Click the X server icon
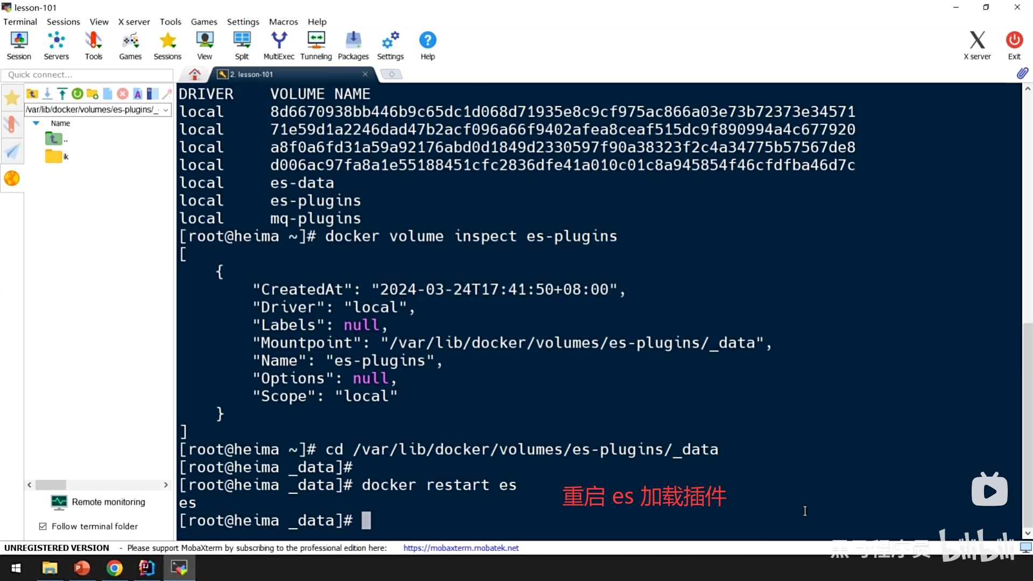Screen dimensions: 1033x581 click(x=977, y=45)
